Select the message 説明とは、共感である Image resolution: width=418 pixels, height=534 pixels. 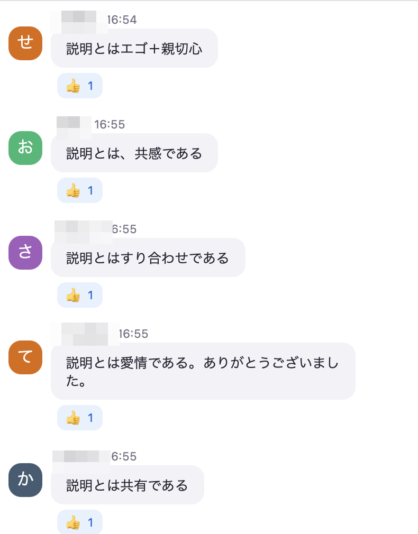(134, 153)
